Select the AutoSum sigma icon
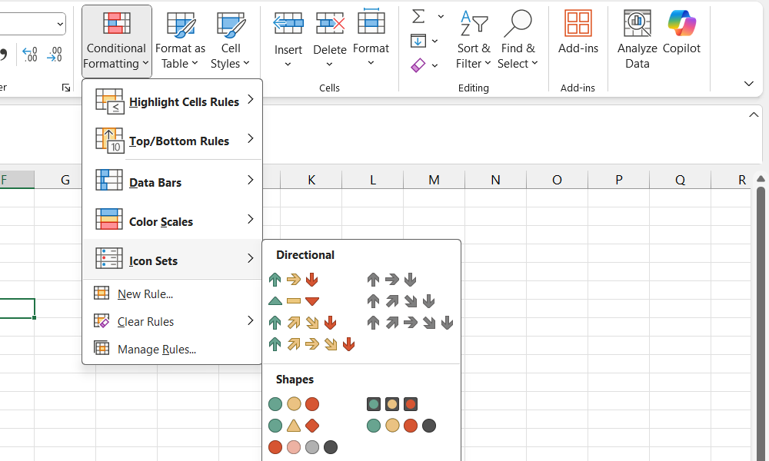The image size is (769, 461). 418,15
